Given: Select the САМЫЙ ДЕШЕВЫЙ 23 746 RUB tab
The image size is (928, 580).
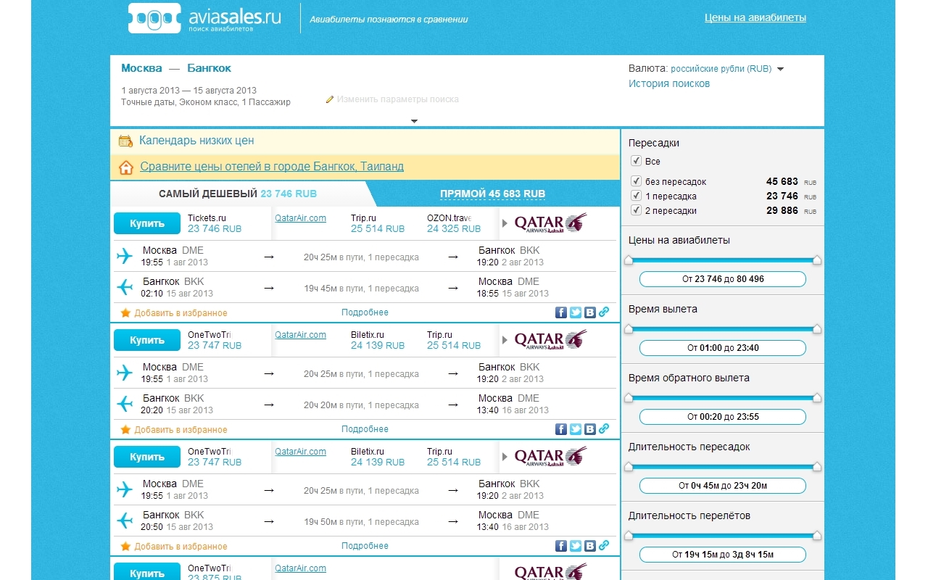Looking at the screenshot, I should pyautogui.click(x=238, y=194).
